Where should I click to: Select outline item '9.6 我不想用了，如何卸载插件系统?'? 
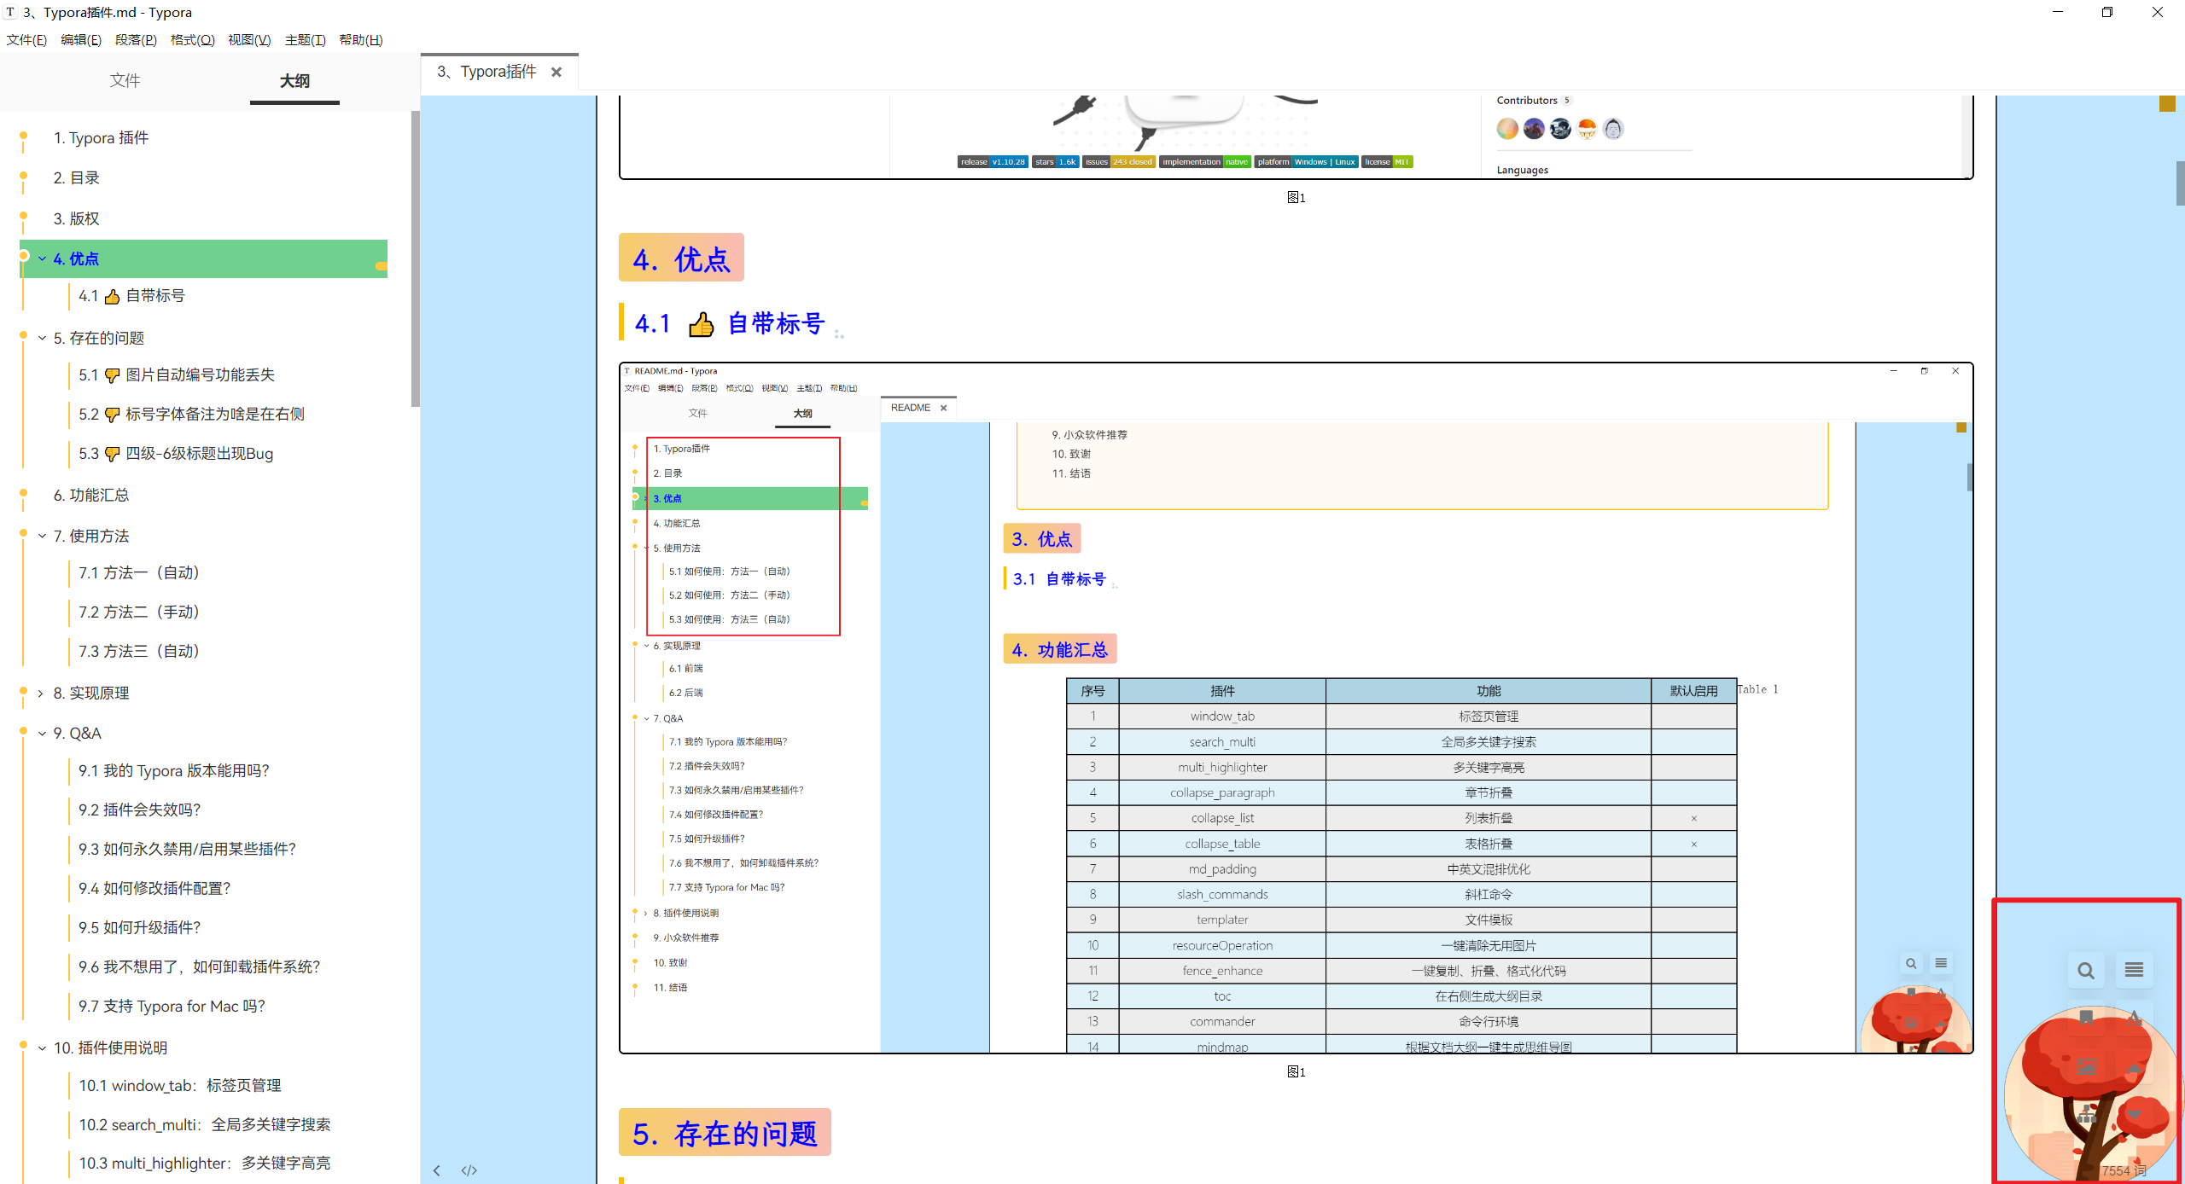point(200,966)
